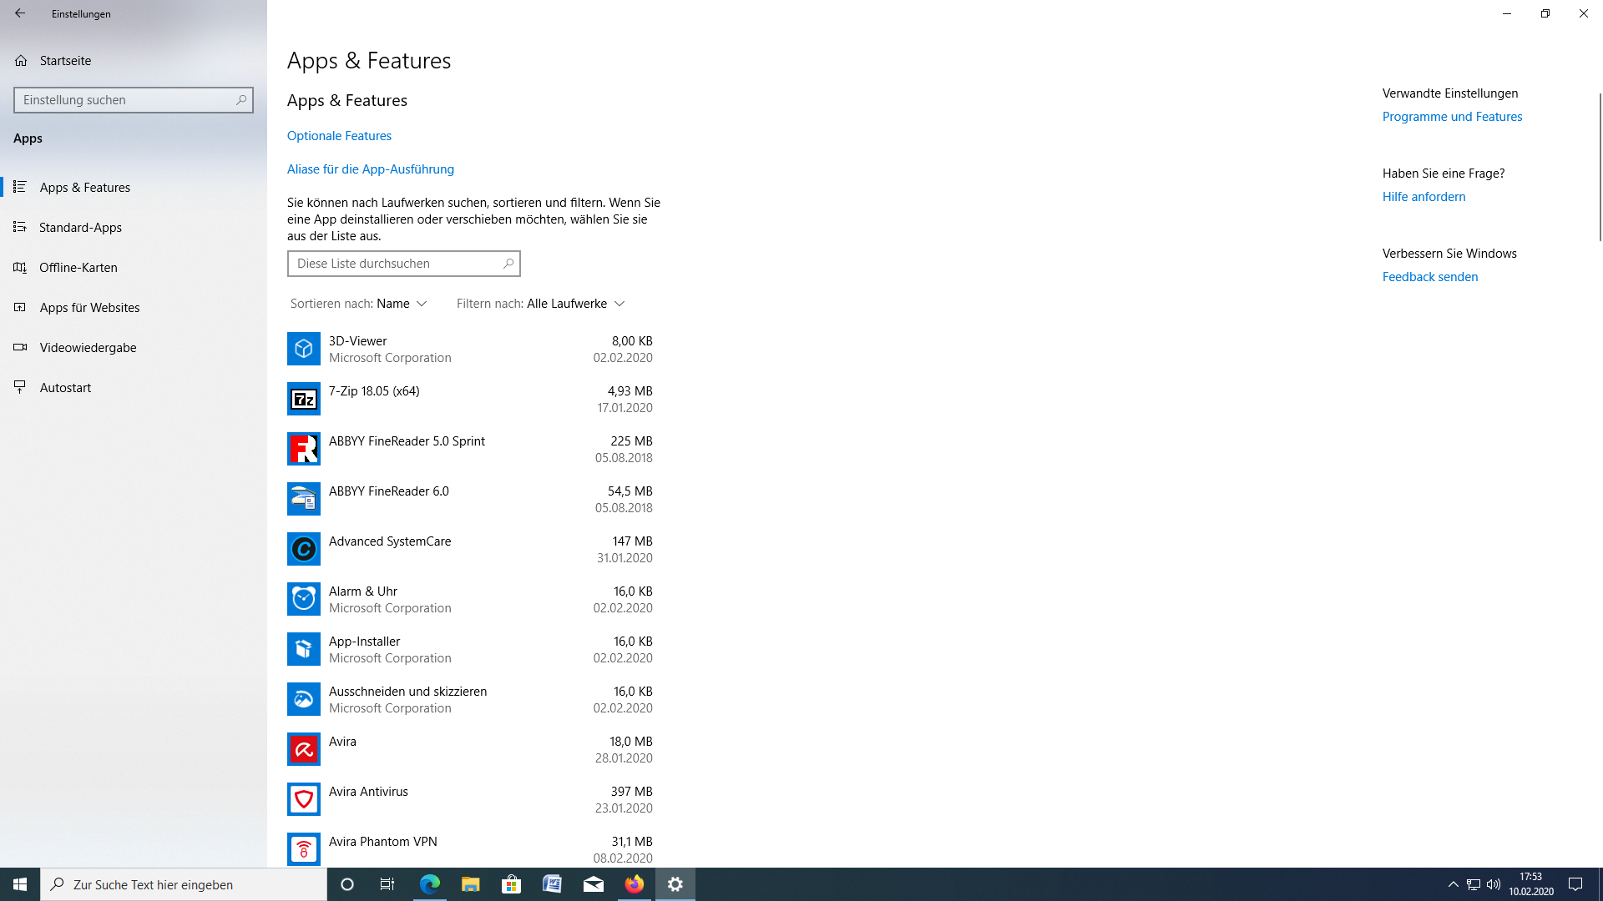Screen dimensions: 1603x901
Task: Select the 7-Zip 18.05 (x64) entry name
Action: (374, 391)
